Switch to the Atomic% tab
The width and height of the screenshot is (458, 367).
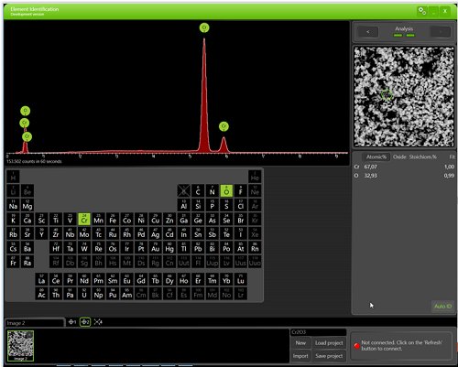coord(376,157)
